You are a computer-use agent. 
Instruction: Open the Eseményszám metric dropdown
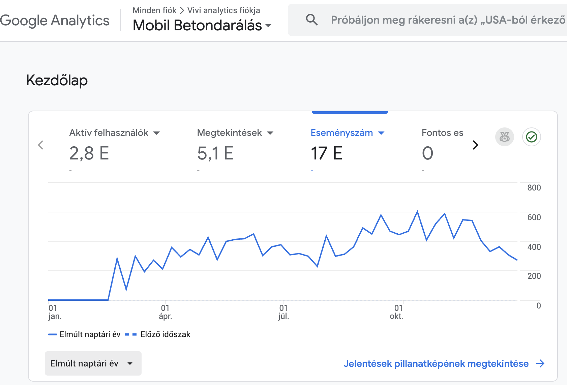pyautogui.click(x=381, y=133)
